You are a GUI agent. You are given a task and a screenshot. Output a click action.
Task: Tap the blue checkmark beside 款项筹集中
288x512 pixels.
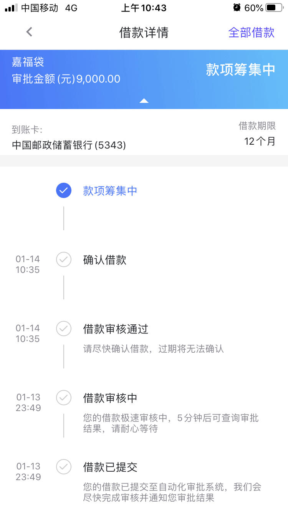pyautogui.click(x=64, y=190)
